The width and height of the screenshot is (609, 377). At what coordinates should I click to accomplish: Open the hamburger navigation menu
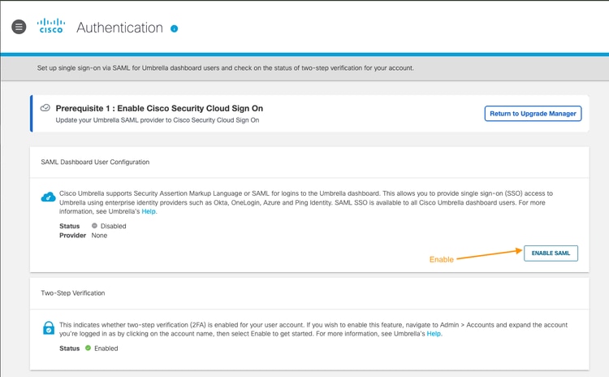coord(19,27)
